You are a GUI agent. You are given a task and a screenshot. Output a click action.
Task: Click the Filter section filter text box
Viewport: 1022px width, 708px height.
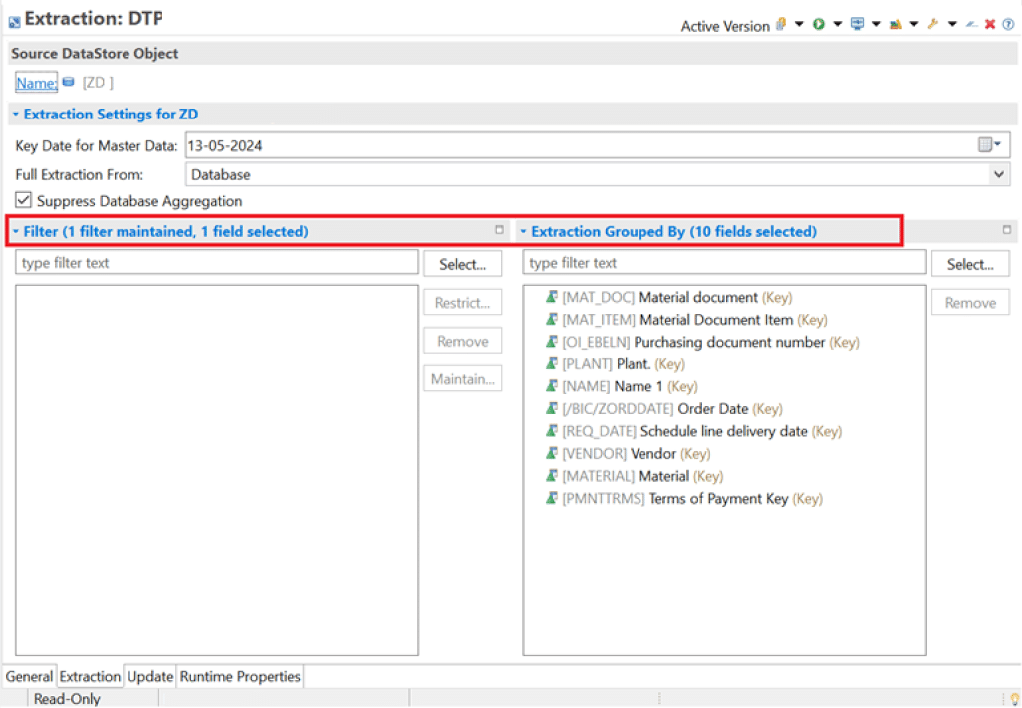(x=217, y=263)
